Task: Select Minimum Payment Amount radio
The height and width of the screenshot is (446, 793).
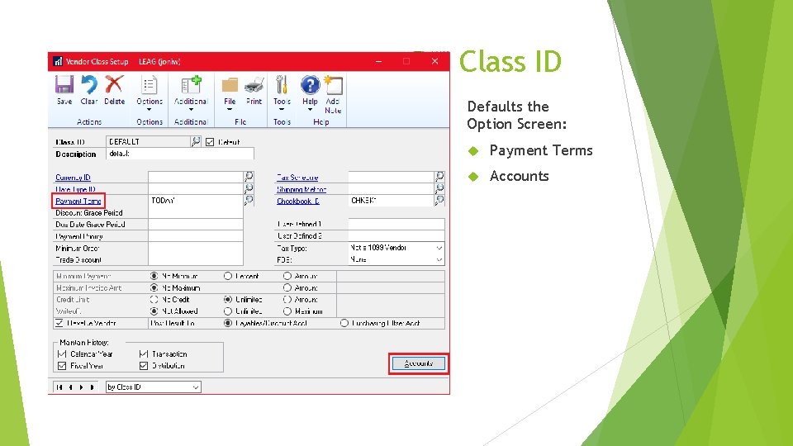Action: point(287,276)
